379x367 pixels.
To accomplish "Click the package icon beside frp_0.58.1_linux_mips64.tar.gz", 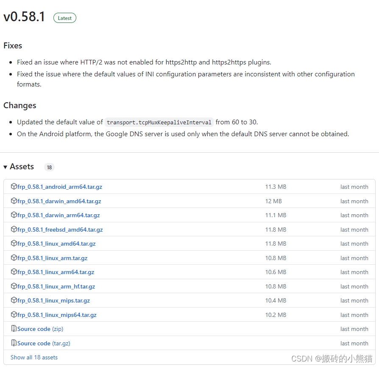I will (x=14, y=315).
